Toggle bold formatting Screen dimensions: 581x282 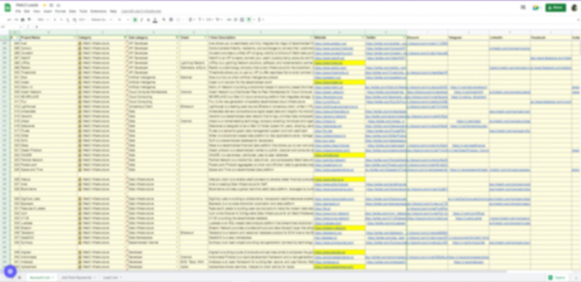point(135,20)
